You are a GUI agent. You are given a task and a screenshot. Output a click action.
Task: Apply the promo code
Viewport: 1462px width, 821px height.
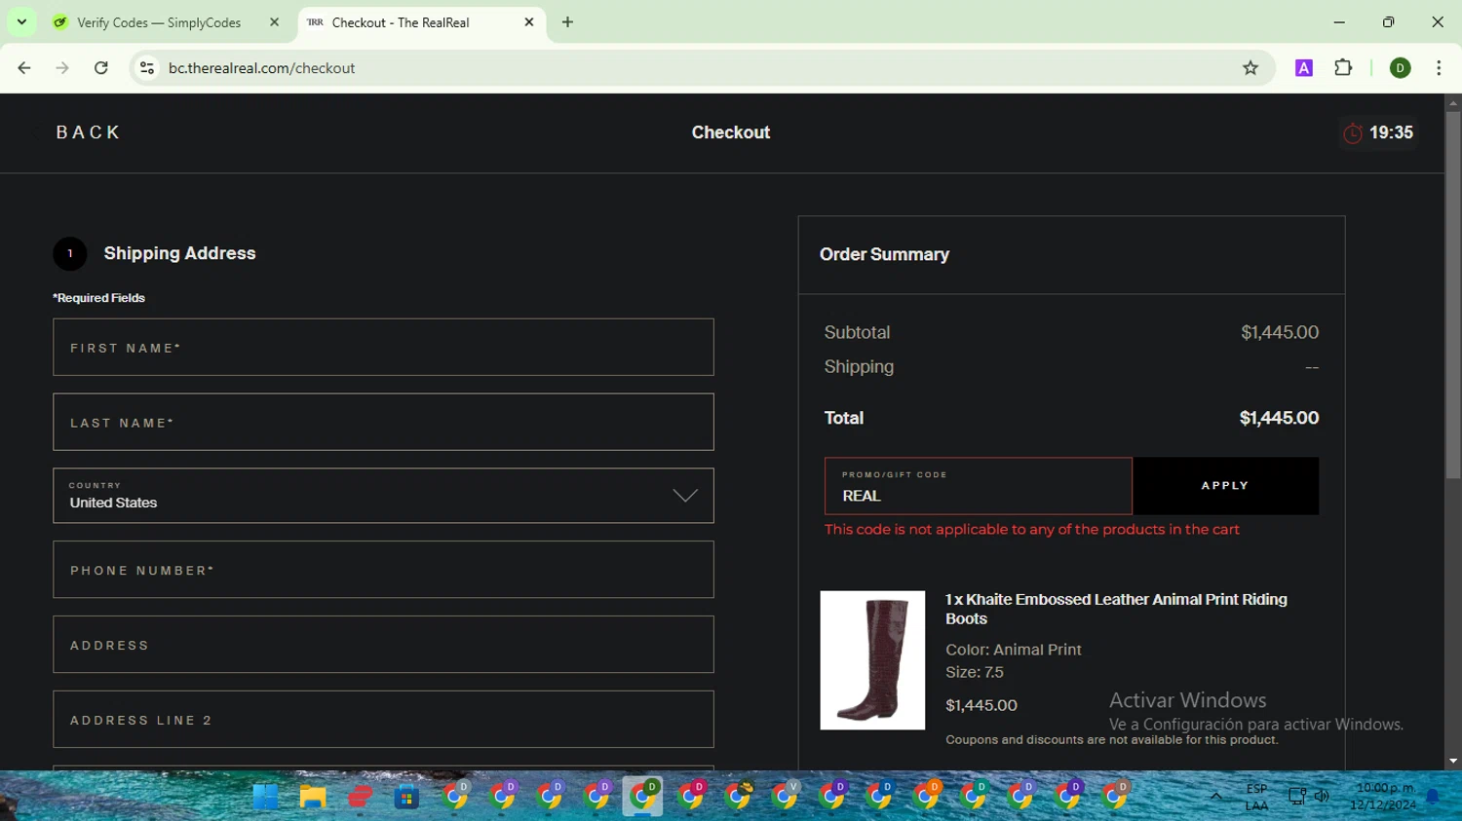(x=1225, y=486)
